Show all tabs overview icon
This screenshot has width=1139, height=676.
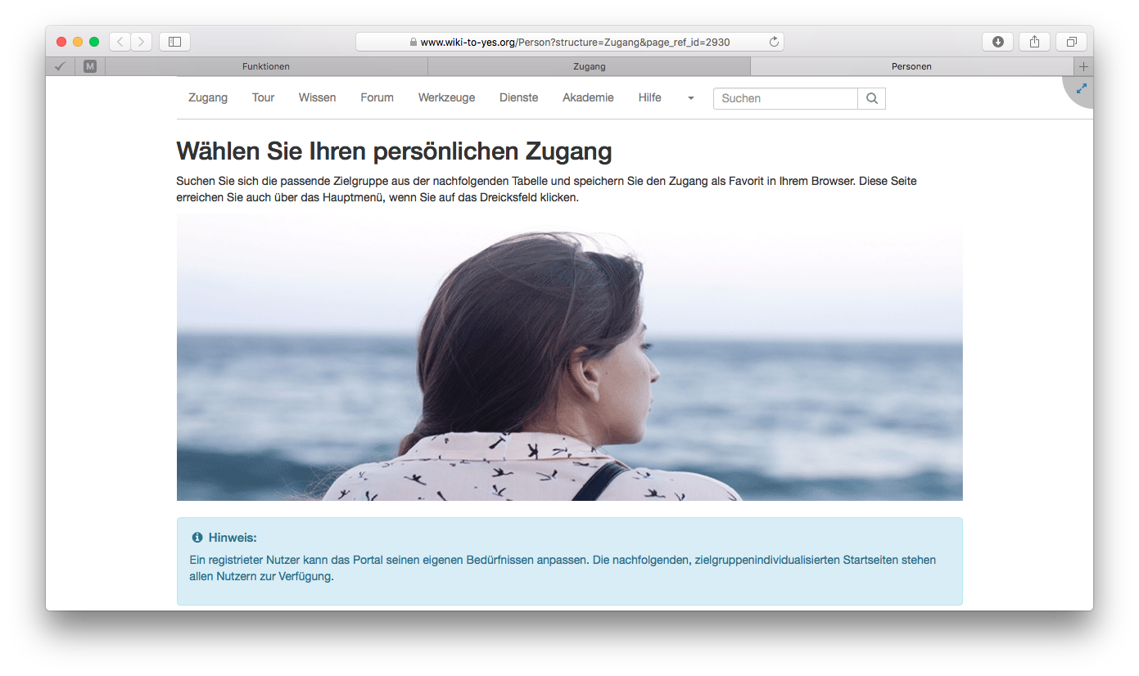click(1071, 42)
